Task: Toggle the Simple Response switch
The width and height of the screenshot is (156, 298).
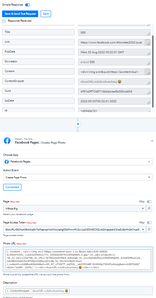Action: click(28, 5)
